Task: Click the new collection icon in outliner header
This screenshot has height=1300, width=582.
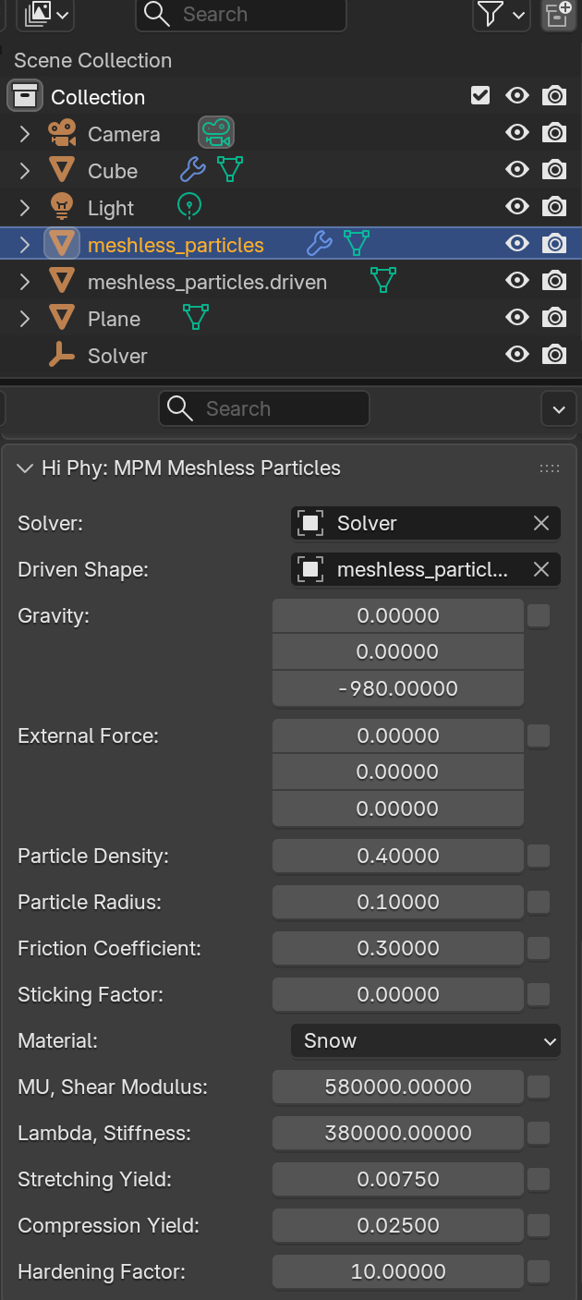Action: click(x=558, y=14)
